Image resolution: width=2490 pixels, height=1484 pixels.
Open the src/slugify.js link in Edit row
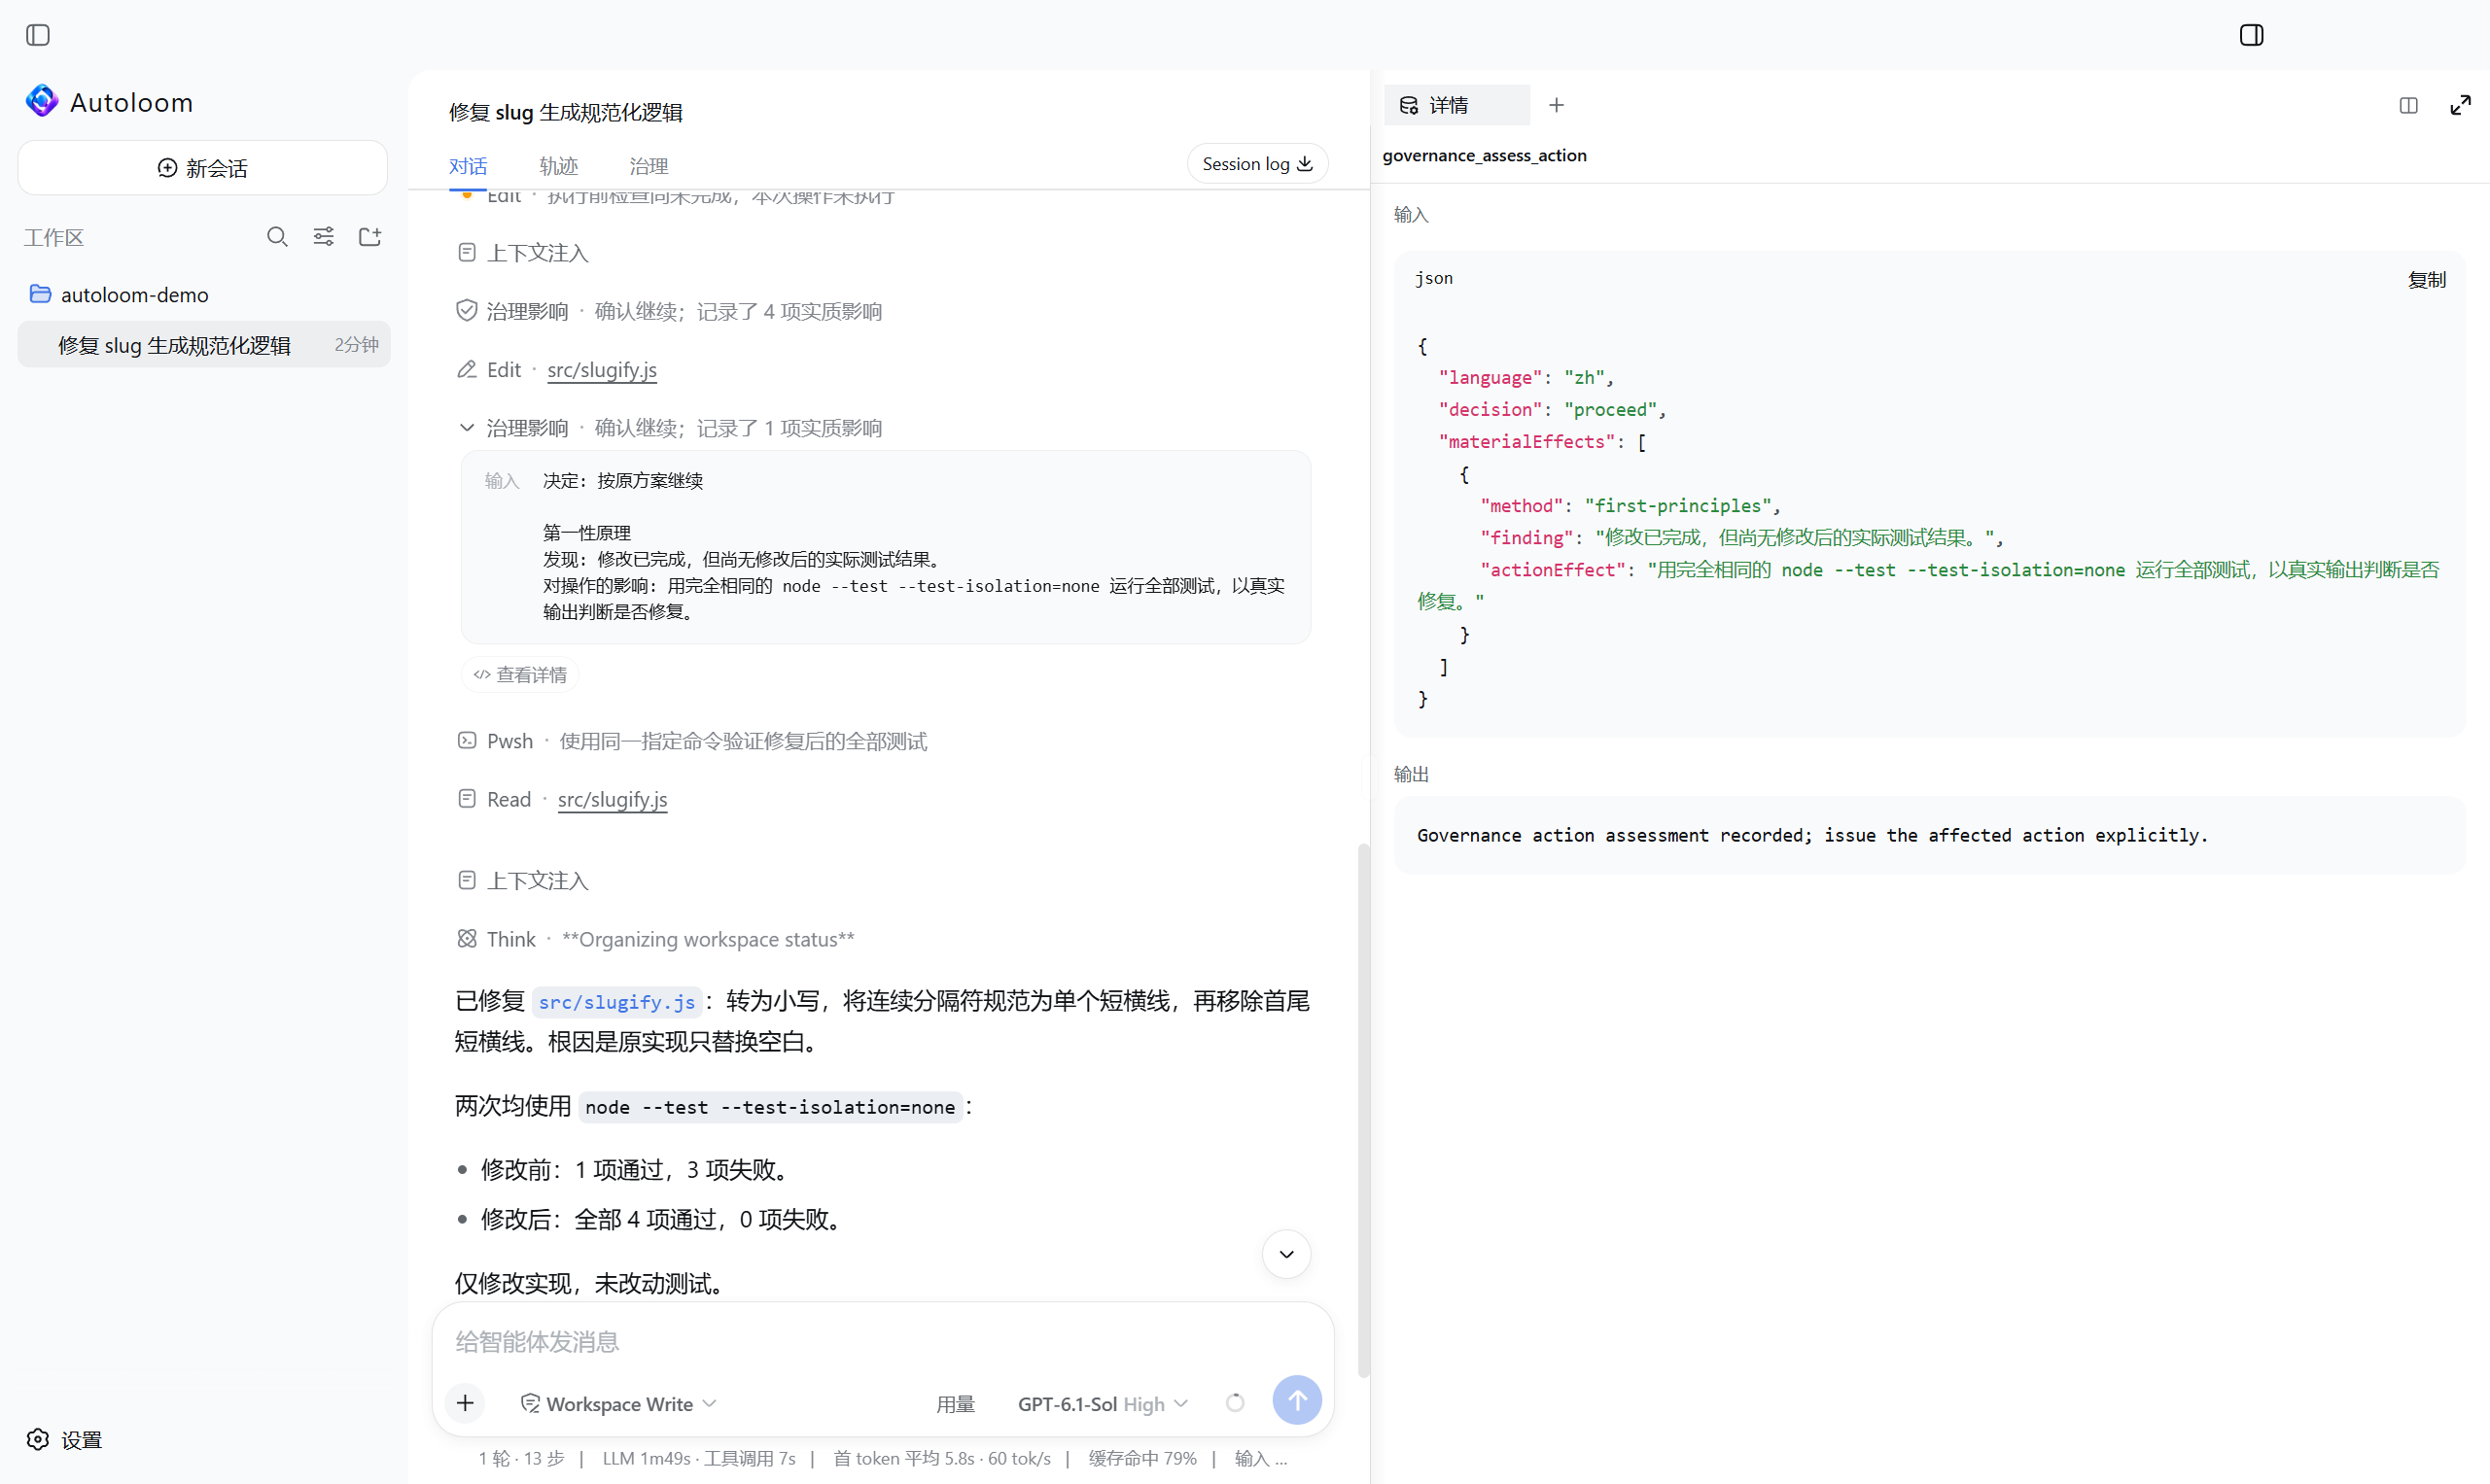click(x=602, y=370)
